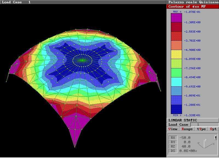The image size is (219, 164).
Task: Click the DS displacement scale button
Action: (x=173, y=151)
